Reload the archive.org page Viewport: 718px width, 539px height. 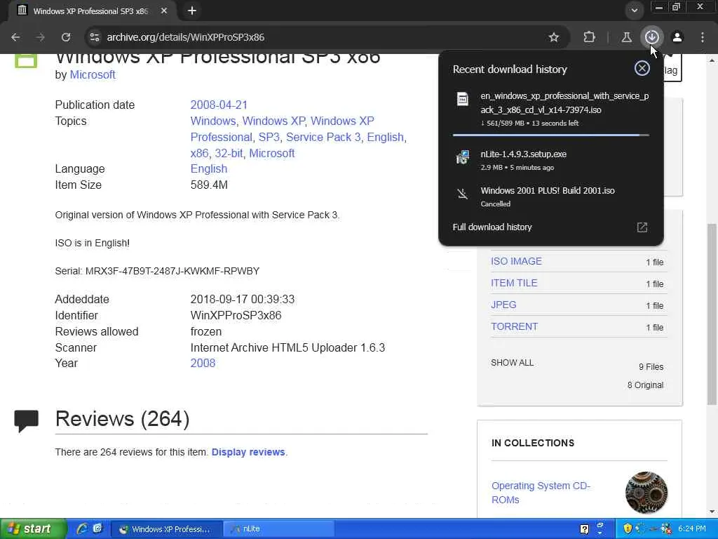(66, 37)
